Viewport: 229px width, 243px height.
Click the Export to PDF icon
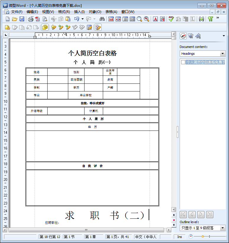point(38,19)
